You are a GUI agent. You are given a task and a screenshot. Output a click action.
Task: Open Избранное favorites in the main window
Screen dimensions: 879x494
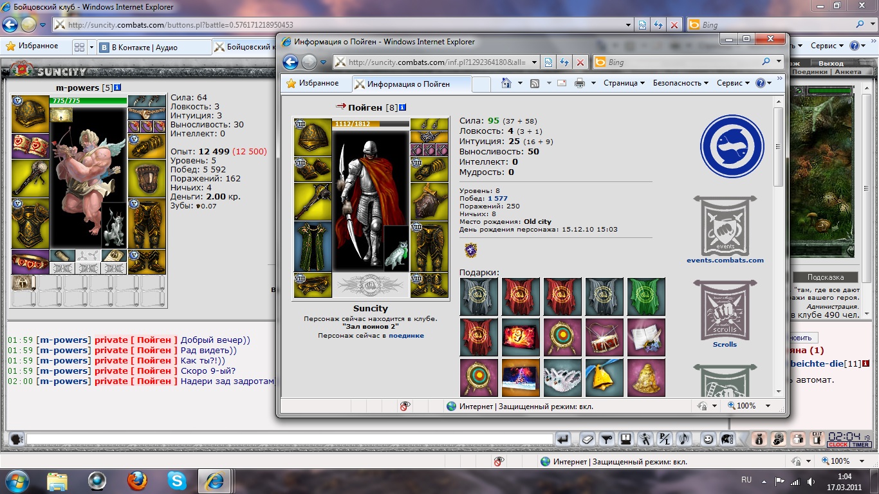[32, 46]
